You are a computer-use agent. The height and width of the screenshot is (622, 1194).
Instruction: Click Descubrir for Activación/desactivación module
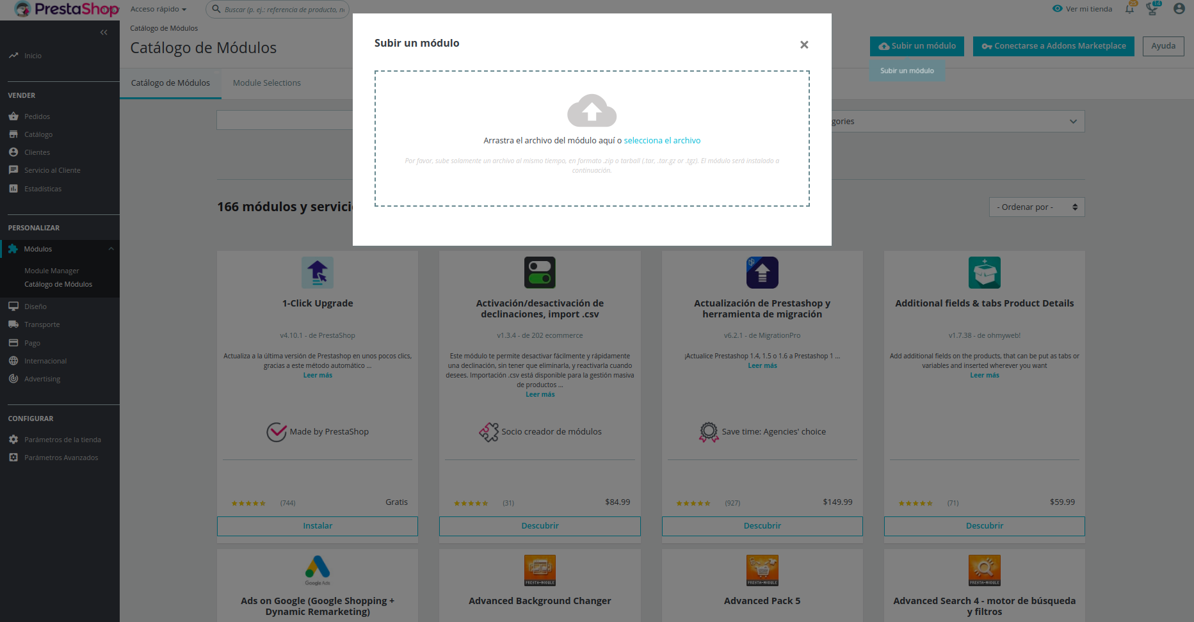point(540,526)
